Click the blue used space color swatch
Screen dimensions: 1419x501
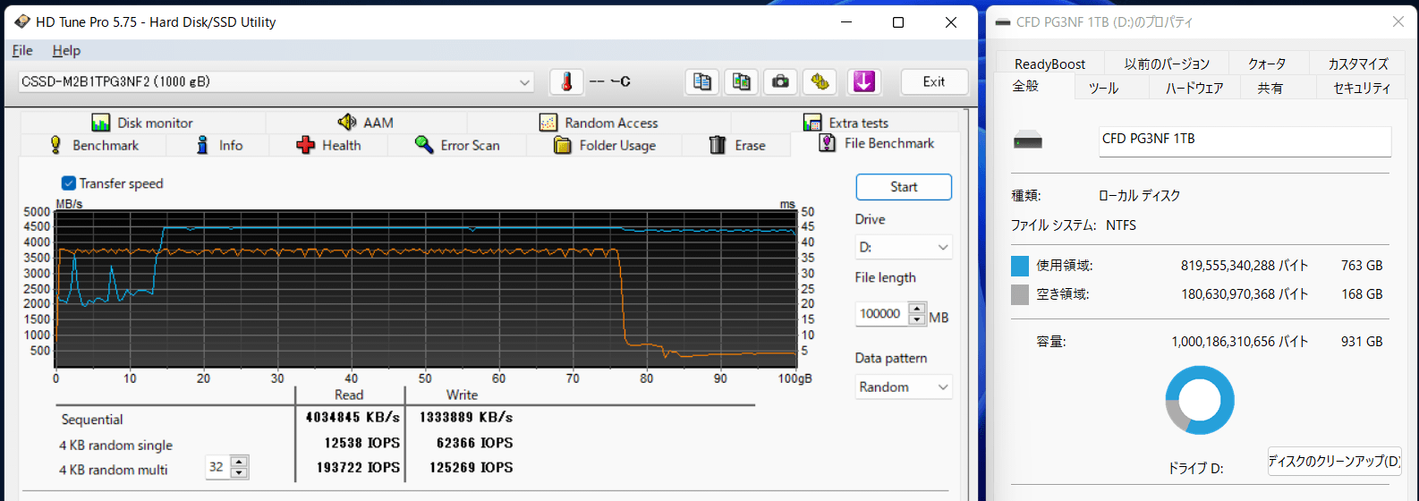(x=1020, y=266)
